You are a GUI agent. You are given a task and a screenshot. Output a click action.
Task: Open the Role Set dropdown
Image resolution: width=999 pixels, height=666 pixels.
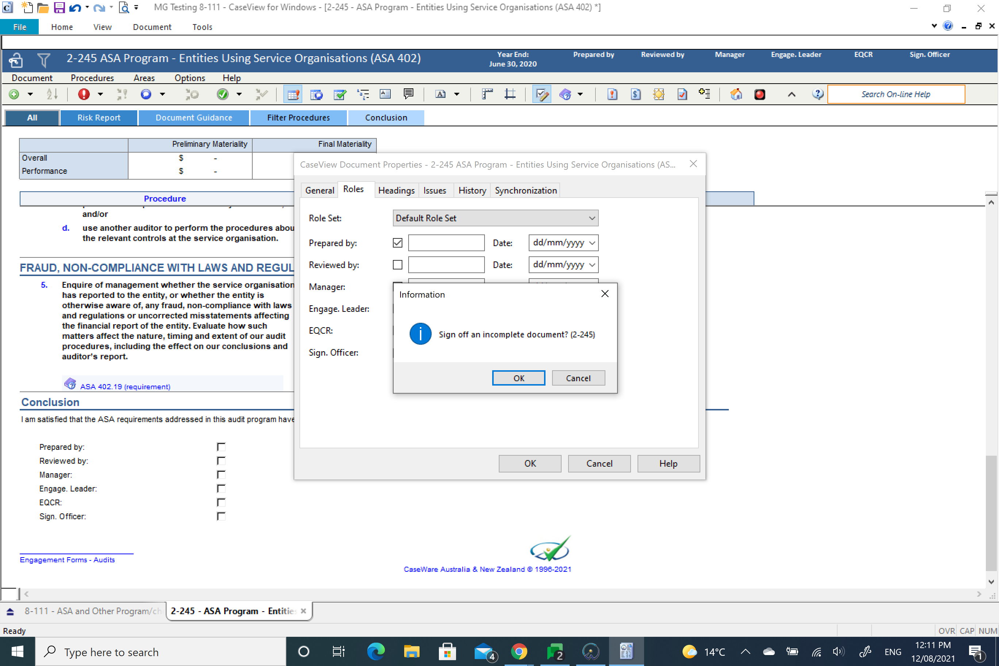(495, 218)
